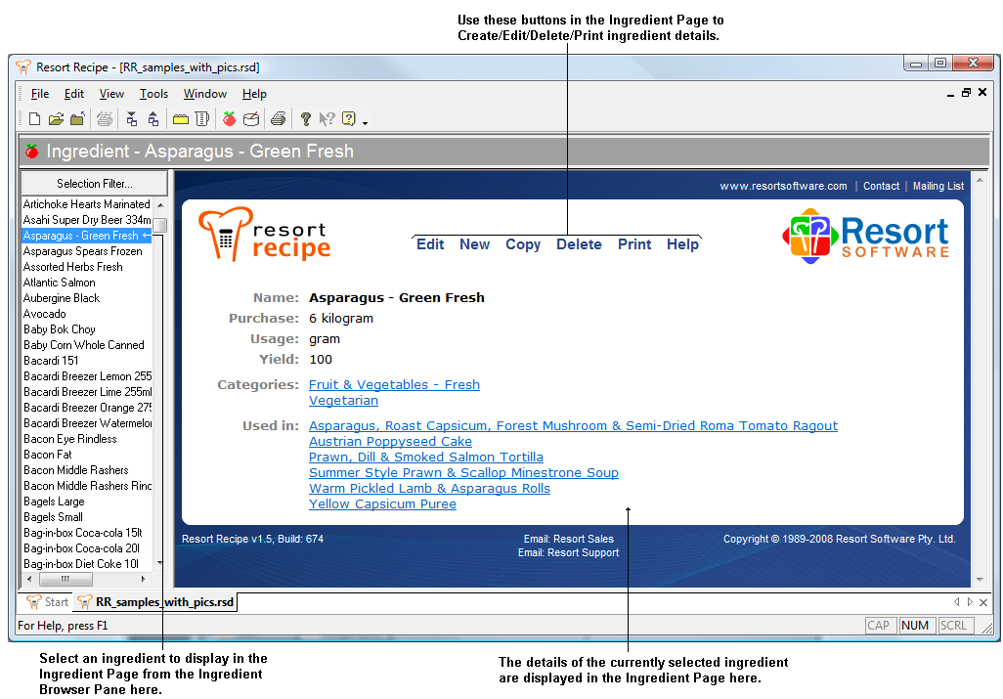This screenshot has height=699, width=1003.
Task: Click the closed folder with blue arrow icon
Action: [x=77, y=119]
